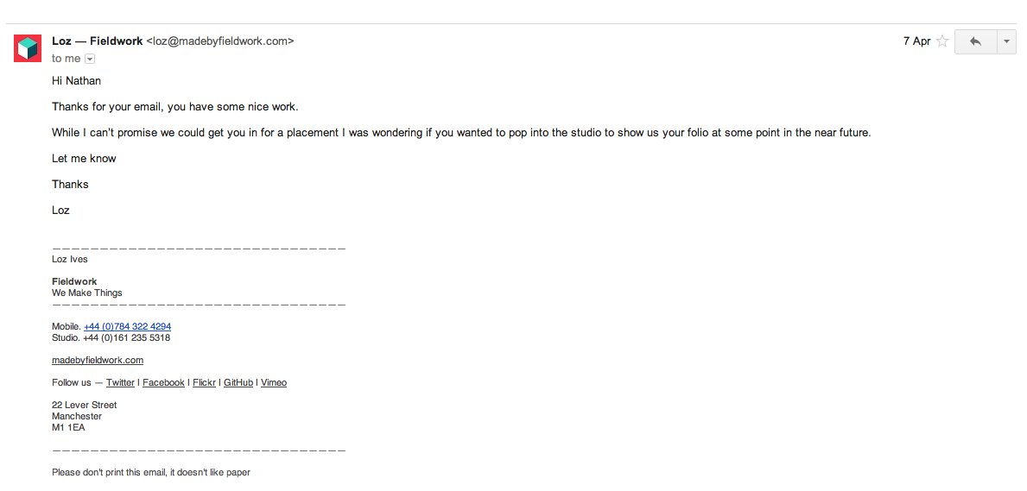Screen dimensions: 1027x491
Task: Follow the Vimeo link
Action: (274, 383)
